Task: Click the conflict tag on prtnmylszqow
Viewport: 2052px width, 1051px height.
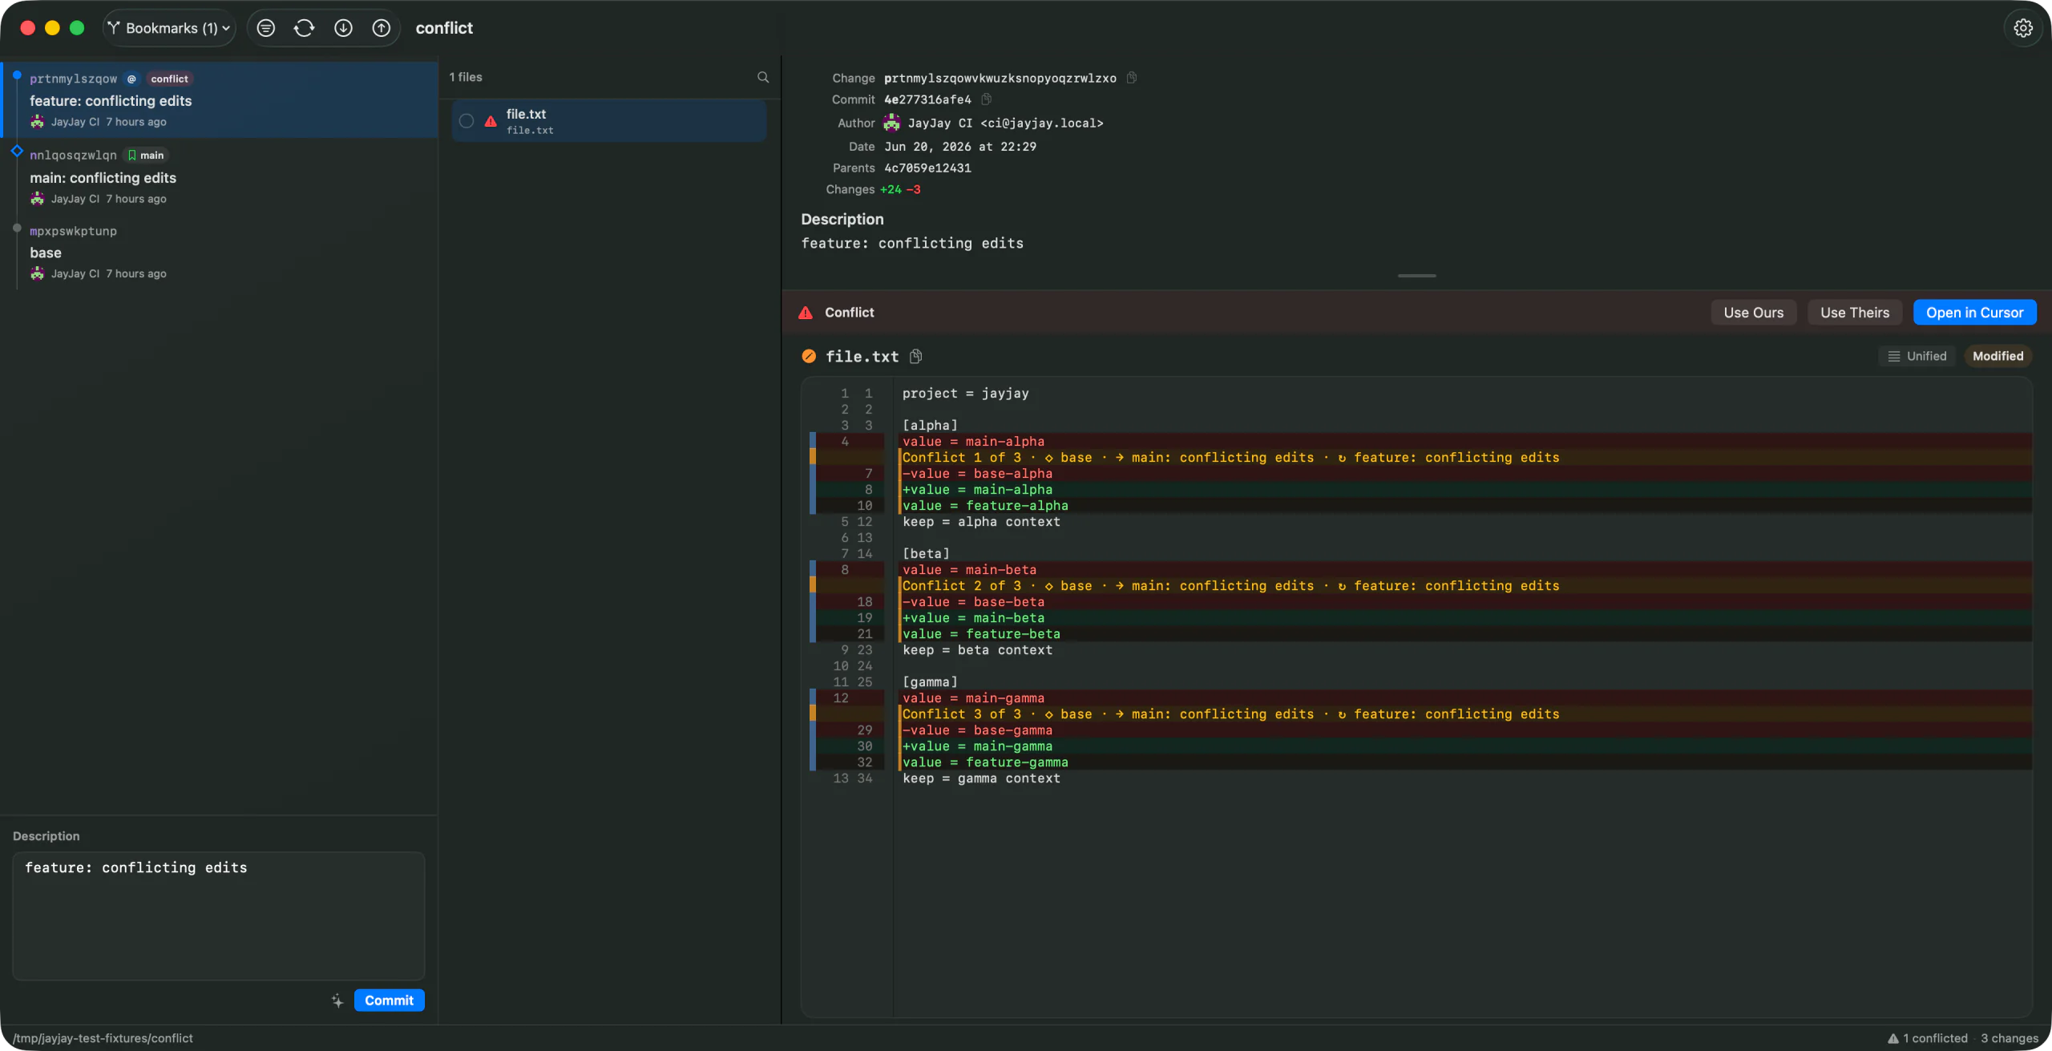Action: [169, 79]
